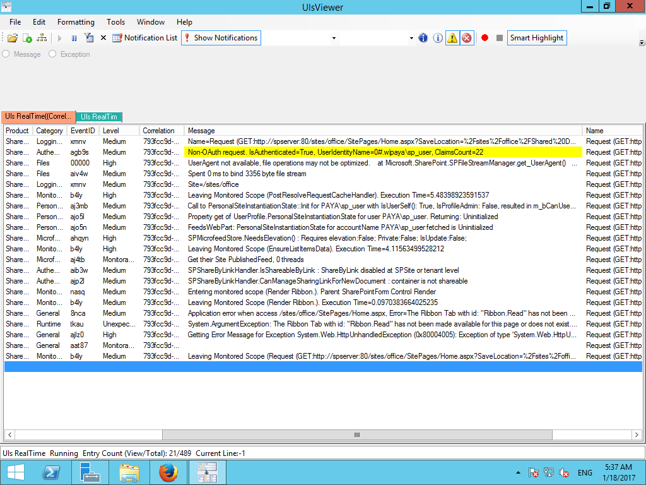Open the Help menu
Image resolution: width=646 pixels, height=485 pixels.
point(185,22)
